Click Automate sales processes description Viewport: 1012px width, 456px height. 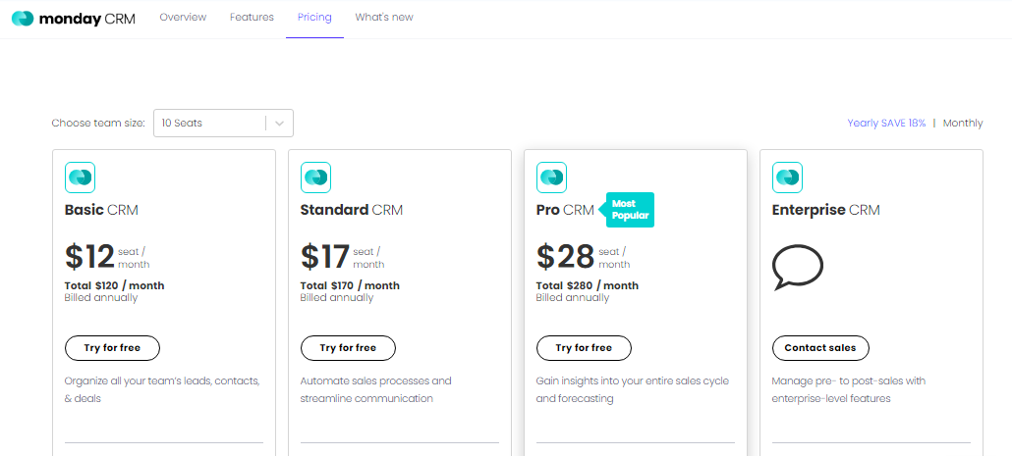[x=375, y=389]
